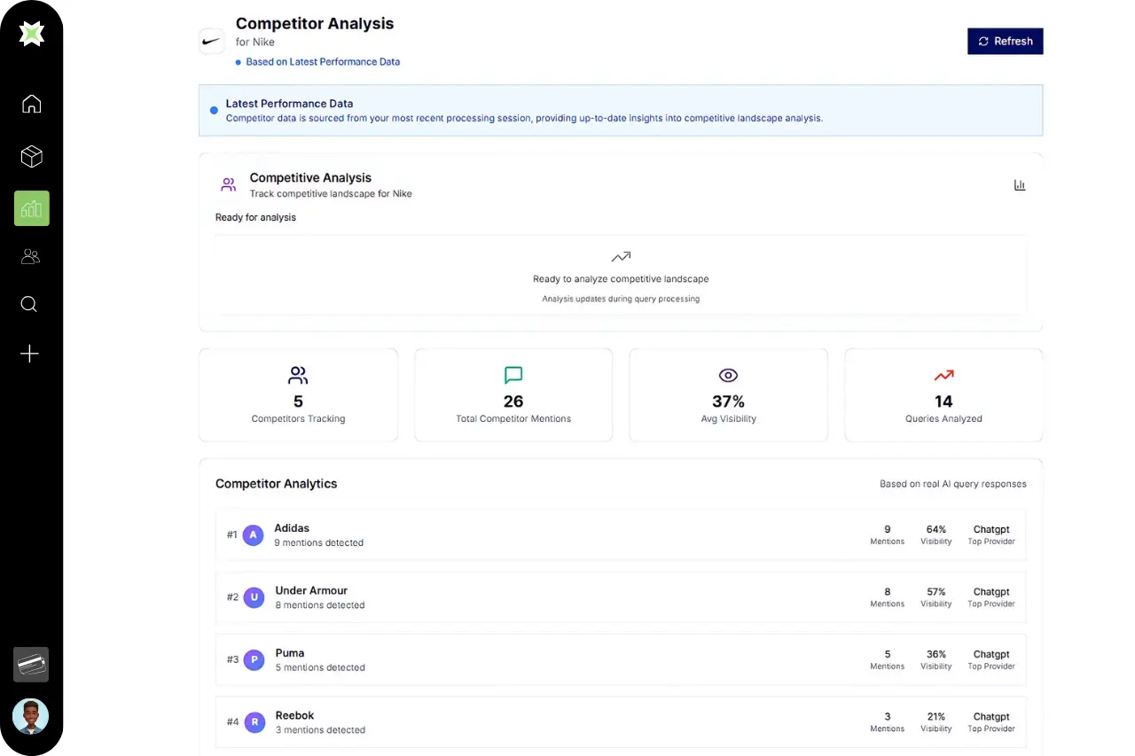Open the user avatar profile
Screen dimensions: 1135x756
pos(31,716)
